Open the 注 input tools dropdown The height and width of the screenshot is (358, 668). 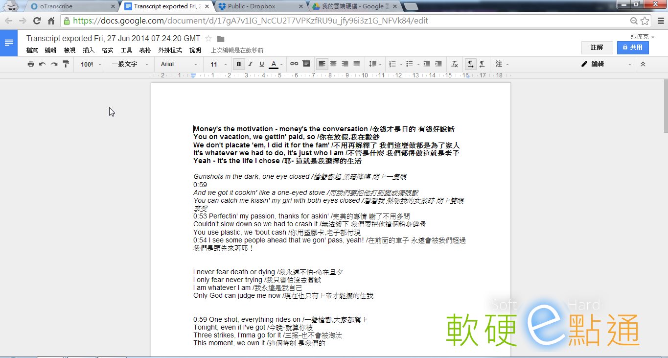pos(502,64)
